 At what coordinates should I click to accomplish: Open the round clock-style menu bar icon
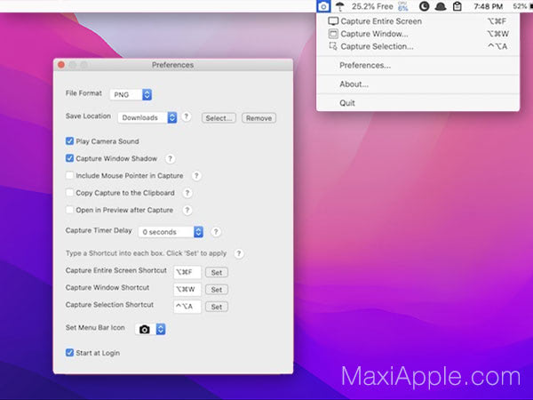point(424,6)
